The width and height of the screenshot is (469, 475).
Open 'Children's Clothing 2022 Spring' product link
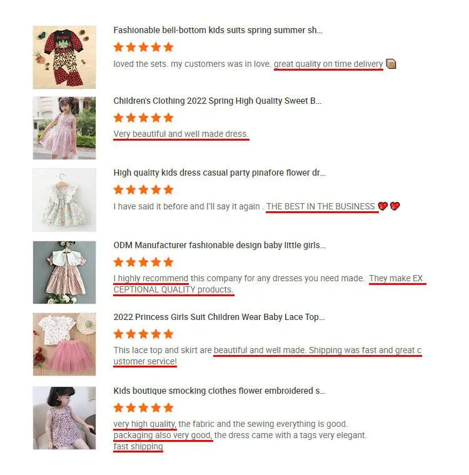[218, 101]
